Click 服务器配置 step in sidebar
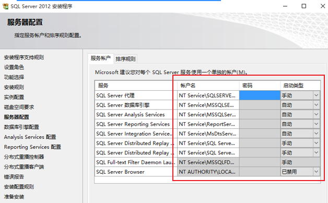The image size is (328, 203). tap(17, 117)
